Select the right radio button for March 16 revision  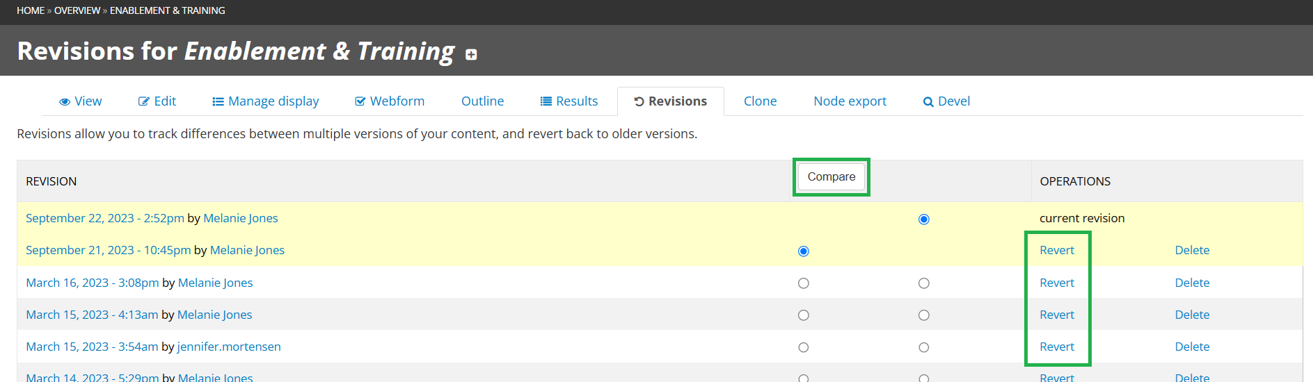point(924,283)
